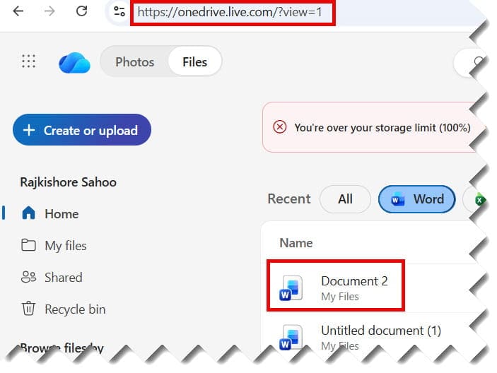Open the Shared section
Viewport: 497px width, 373px height.
coord(64,278)
